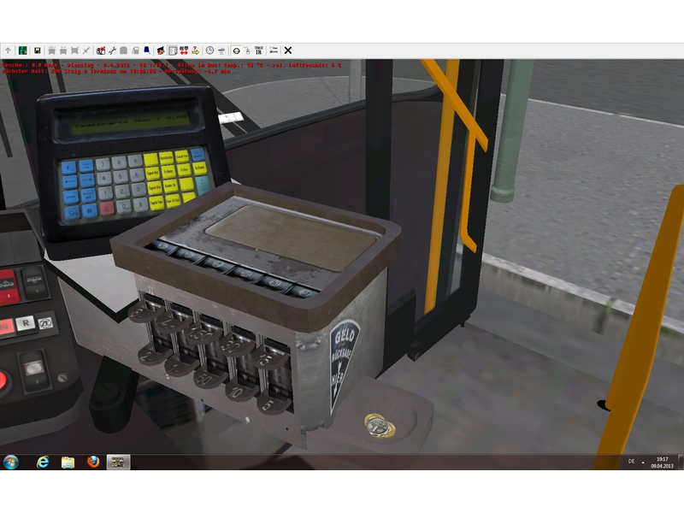The image size is (684, 513).
Task: Launch Firefox from the taskbar
Action: click(93, 462)
